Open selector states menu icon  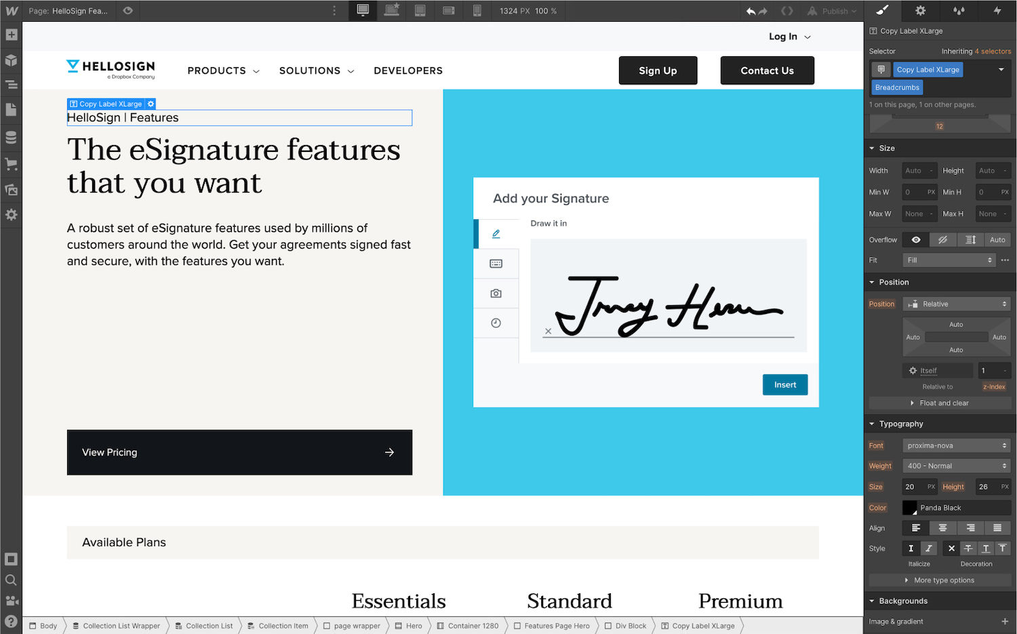pos(881,70)
